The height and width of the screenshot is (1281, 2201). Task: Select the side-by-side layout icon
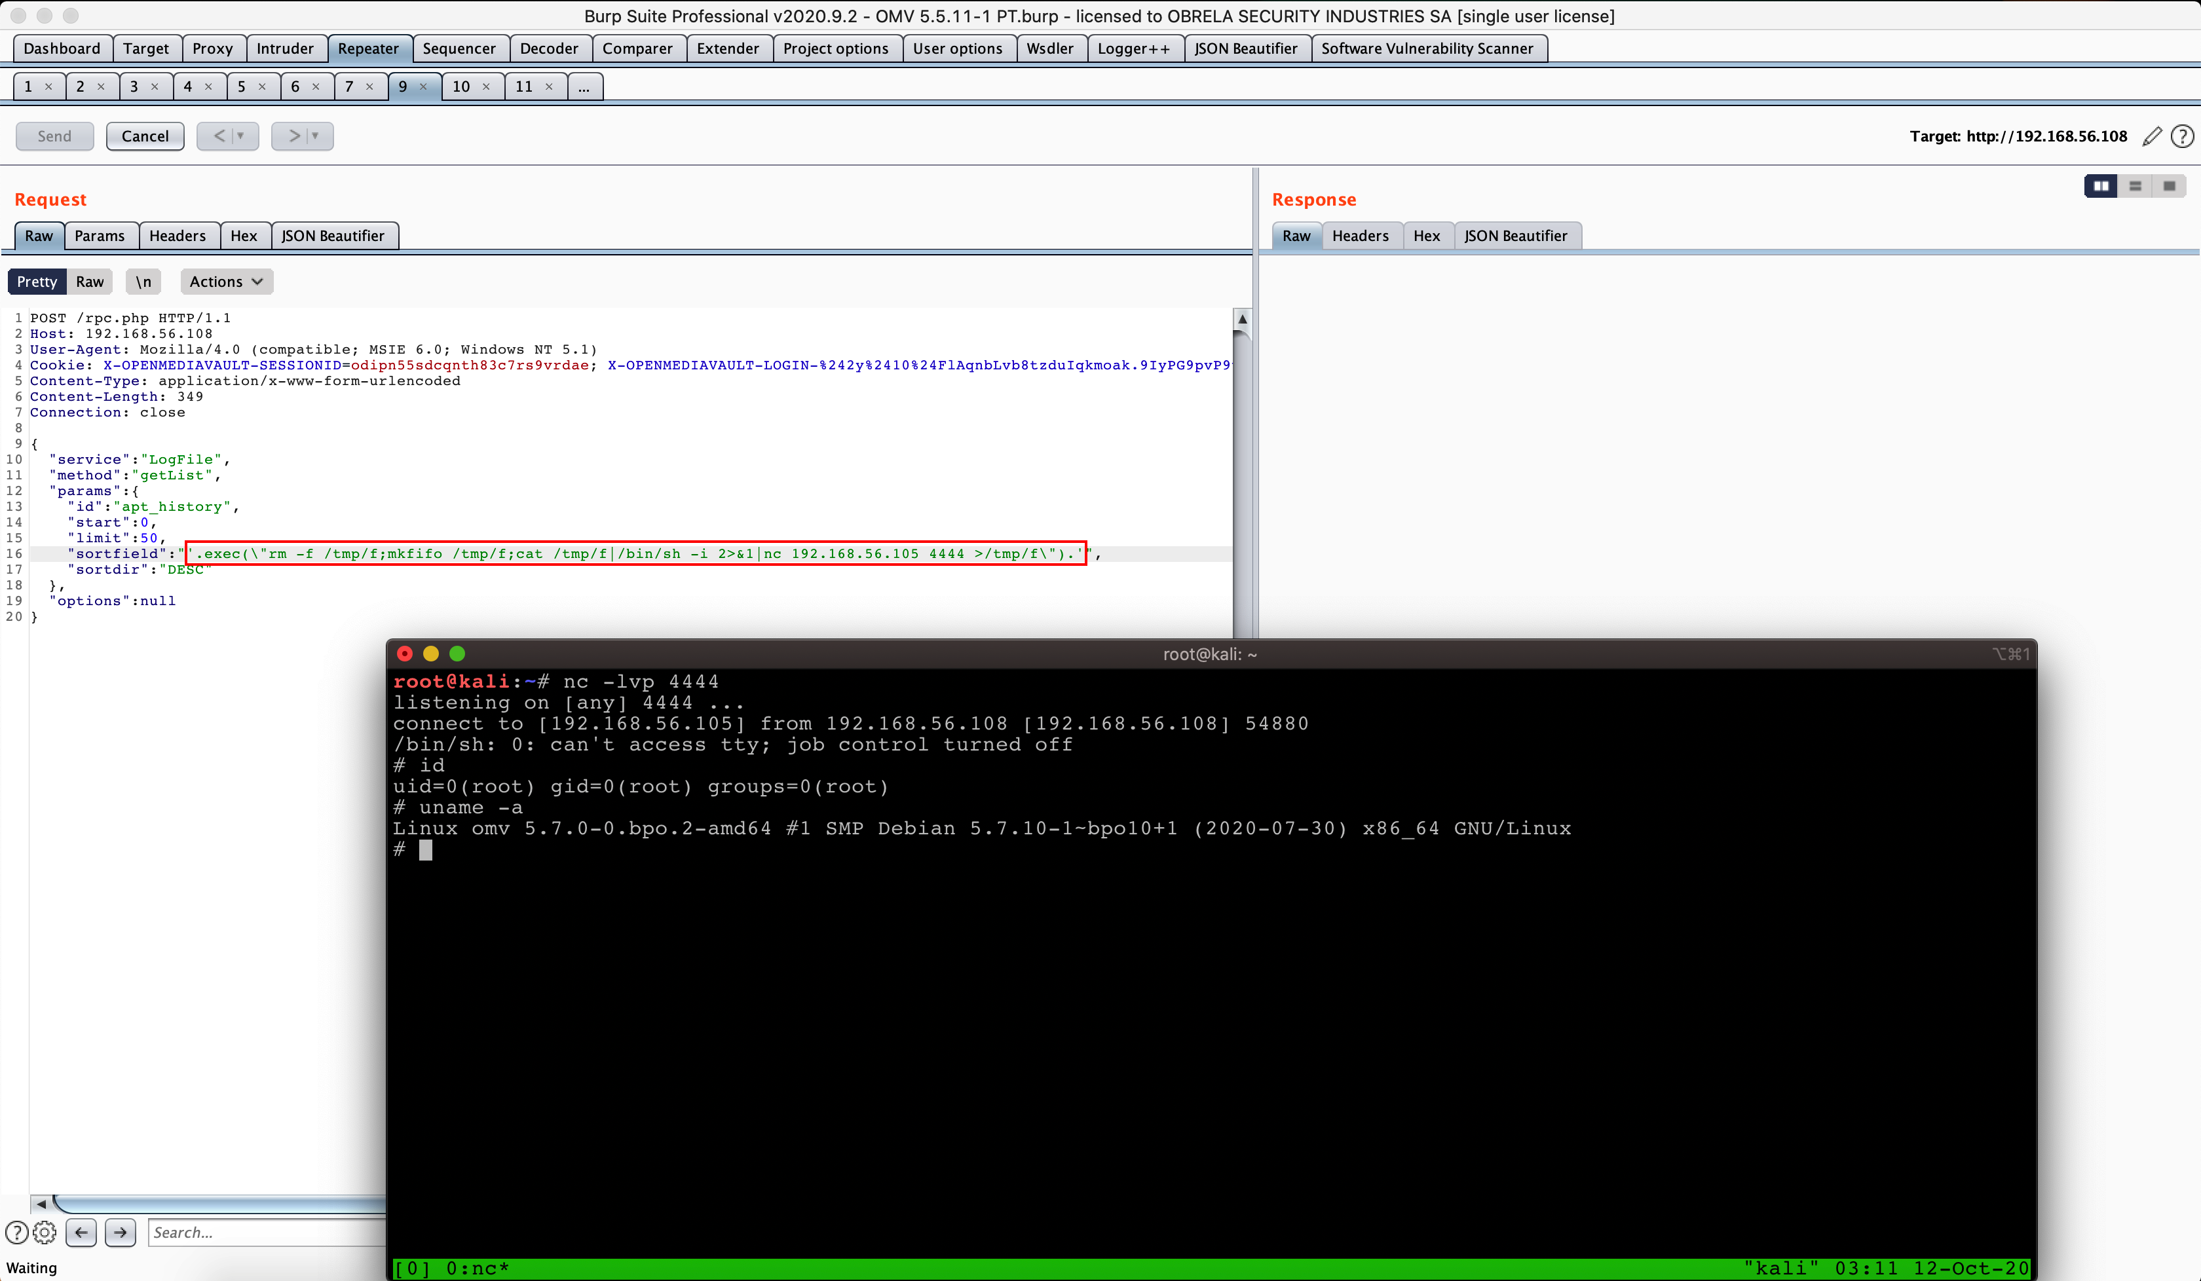coord(2101,186)
